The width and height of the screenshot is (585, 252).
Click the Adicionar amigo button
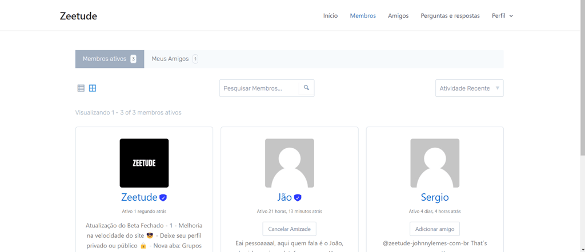[435, 229]
